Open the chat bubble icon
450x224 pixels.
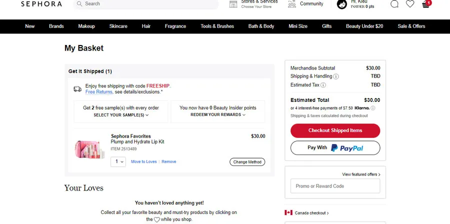point(394,3)
